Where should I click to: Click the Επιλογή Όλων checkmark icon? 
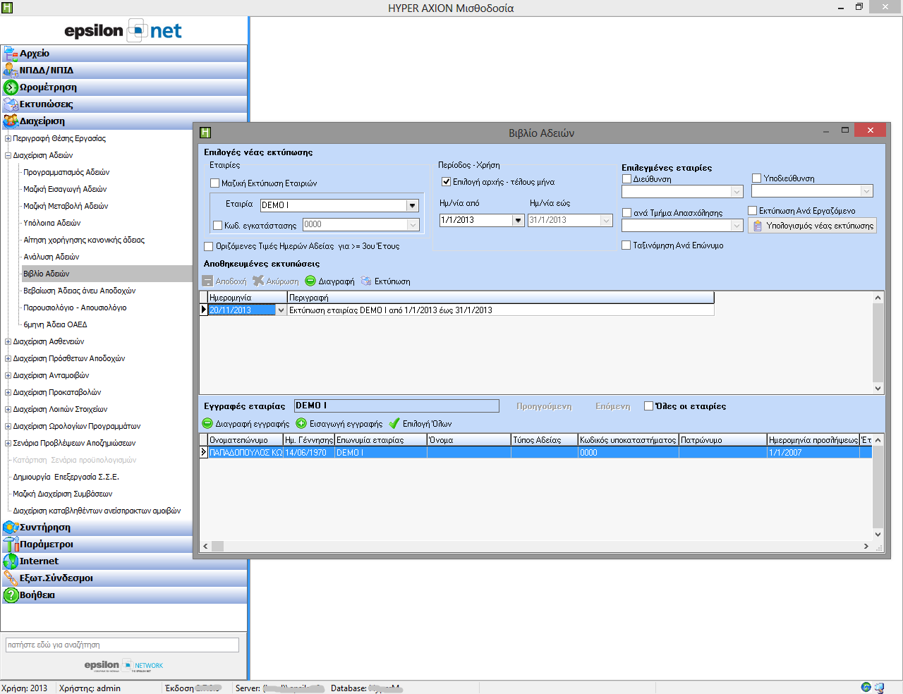(x=394, y=423)
